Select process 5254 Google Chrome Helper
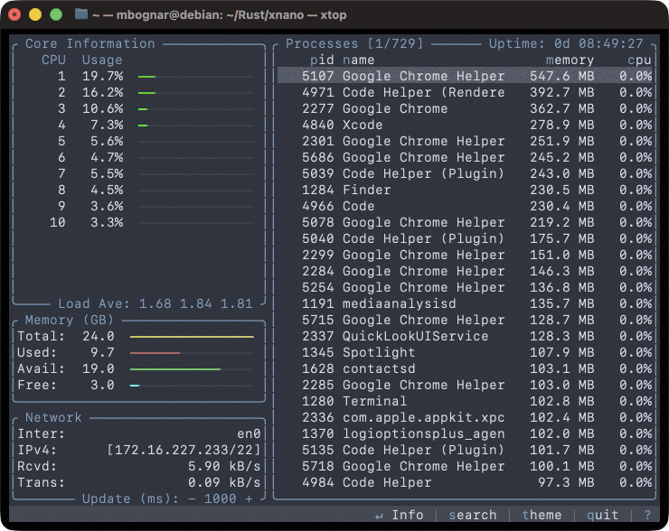This screenshot has height=531, width=669. click(465, 287)
